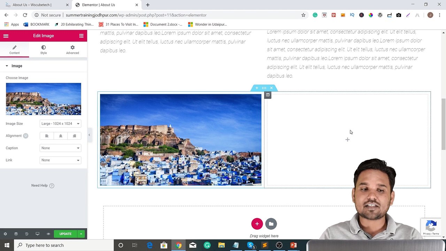Click the green UPDATE button
Viewport: 446px width, 251px height.
click(66, 234)
